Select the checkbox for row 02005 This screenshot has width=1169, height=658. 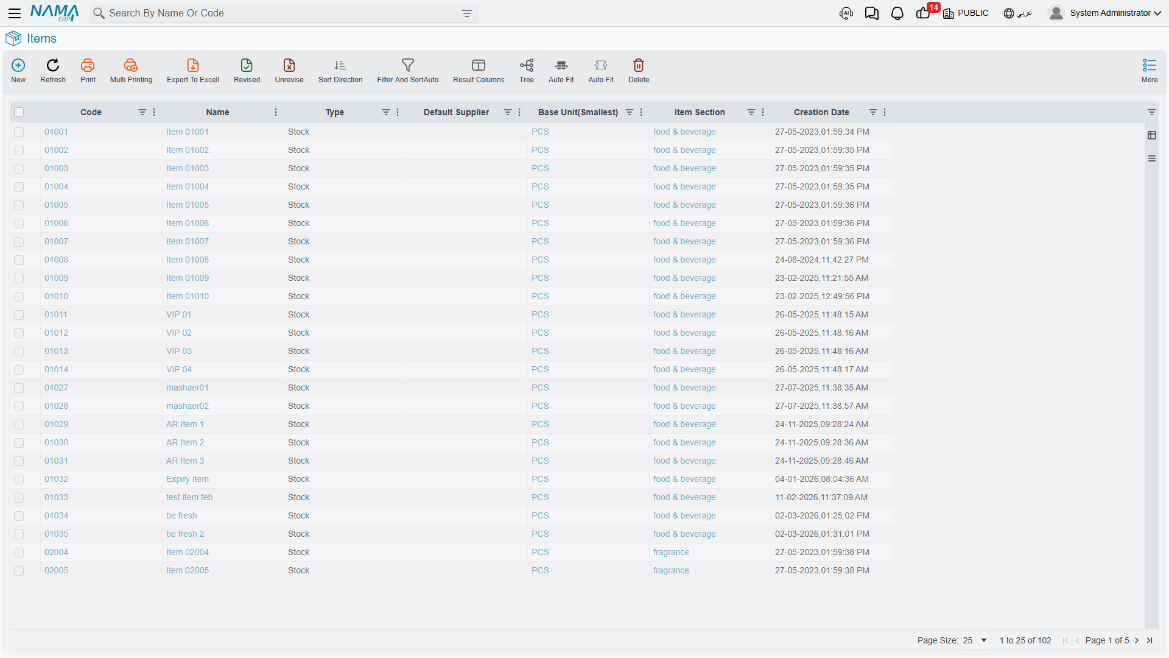pos(19,571)
